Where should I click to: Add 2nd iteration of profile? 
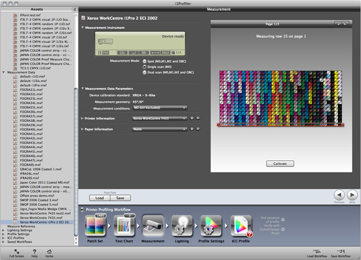pos(283,220)
